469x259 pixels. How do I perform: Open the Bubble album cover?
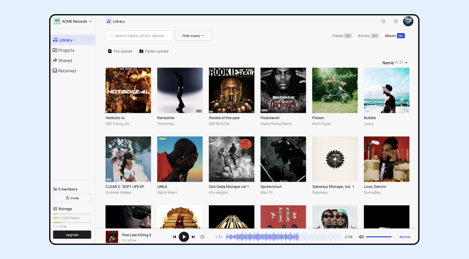click(387, 91)
